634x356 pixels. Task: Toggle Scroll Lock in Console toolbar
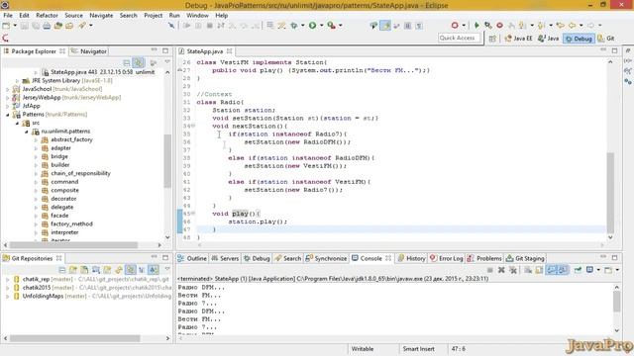tap(539, 270)
